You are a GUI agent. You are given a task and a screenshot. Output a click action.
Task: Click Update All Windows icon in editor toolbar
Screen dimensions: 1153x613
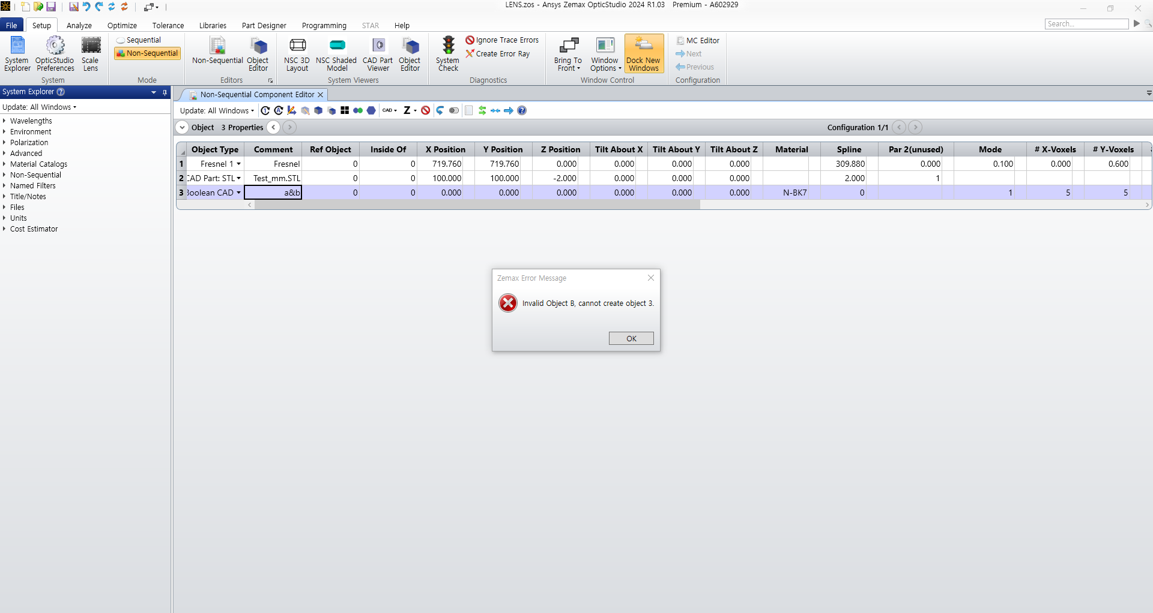[279, 110]
